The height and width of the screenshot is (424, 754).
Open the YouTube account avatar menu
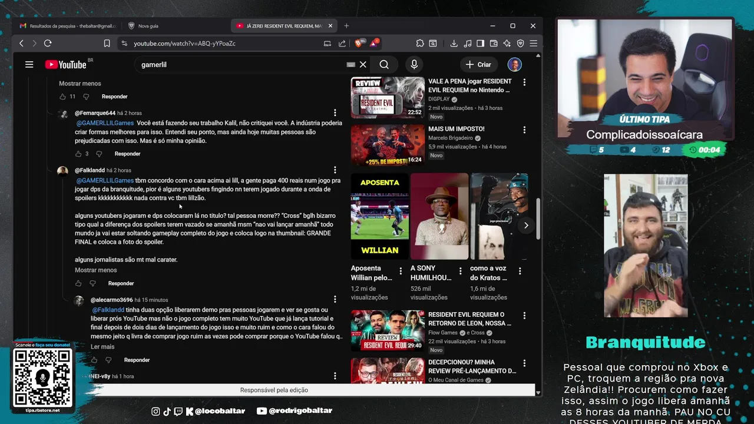(515, 65)
